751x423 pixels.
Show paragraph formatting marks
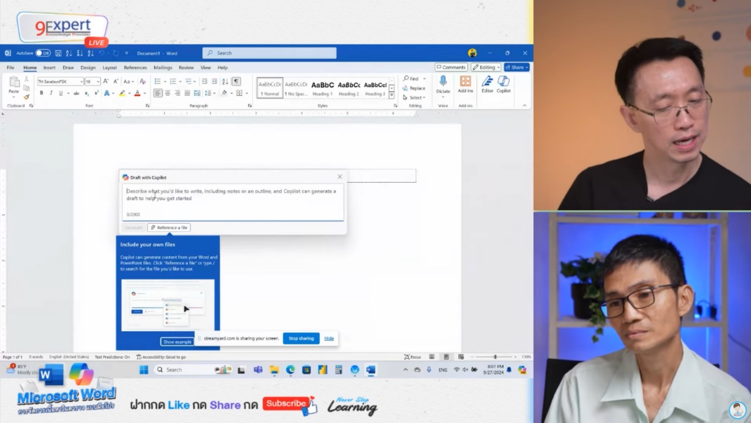[x=236, y=80]
